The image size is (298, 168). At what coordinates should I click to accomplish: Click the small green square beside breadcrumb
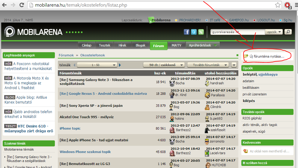[237, 55]
